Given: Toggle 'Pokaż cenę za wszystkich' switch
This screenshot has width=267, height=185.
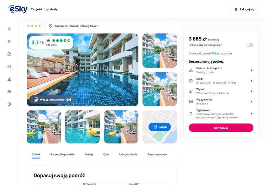Looking at the screenshot, I should (249, 45).
